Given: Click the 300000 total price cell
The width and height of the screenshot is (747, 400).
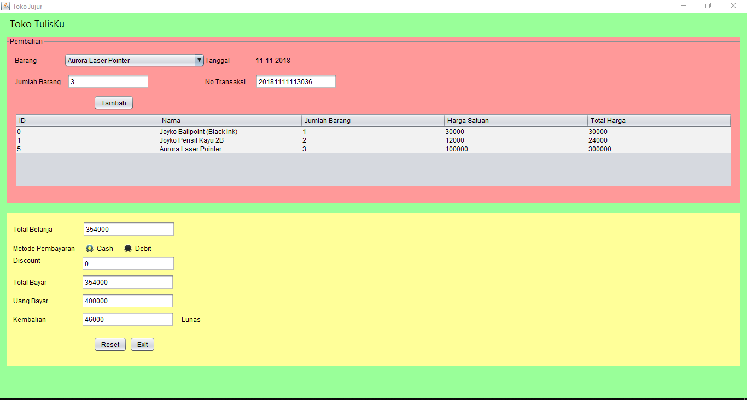Looking at the screenshot, I should tap(659, 149).
